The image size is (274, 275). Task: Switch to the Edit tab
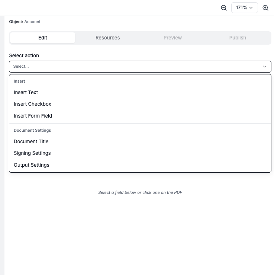pyautogui.click(x=43, y=38)
